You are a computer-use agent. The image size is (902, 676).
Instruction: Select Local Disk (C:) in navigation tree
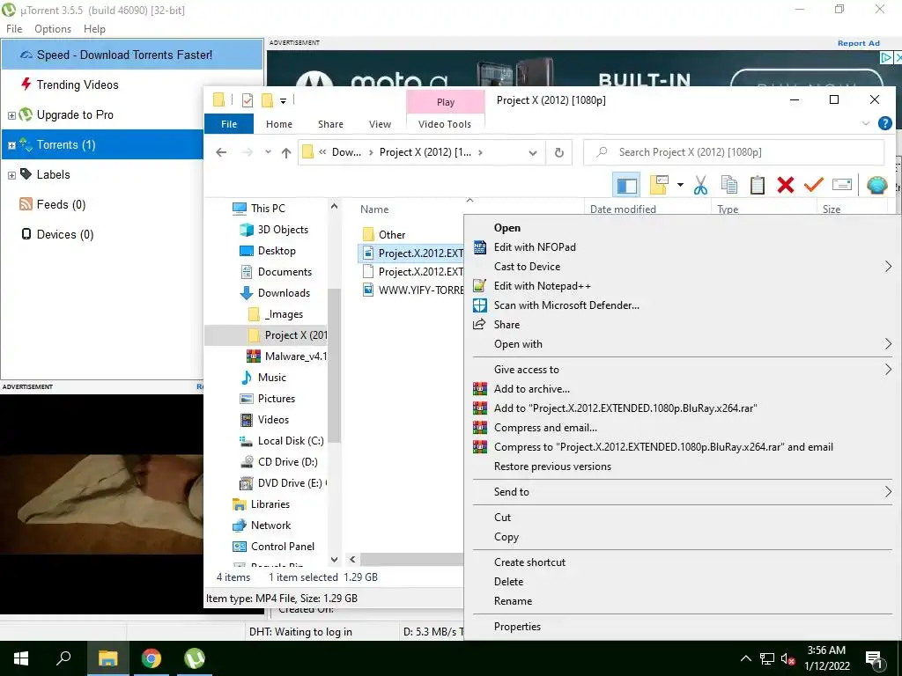291,441
